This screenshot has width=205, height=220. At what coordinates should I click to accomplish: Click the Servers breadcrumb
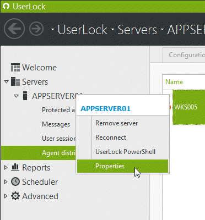[x=137, y=30]
